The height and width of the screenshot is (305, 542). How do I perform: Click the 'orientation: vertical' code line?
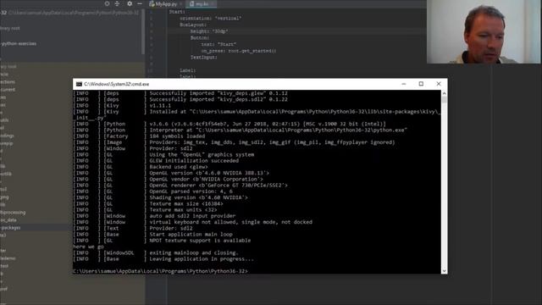point(211,19)
